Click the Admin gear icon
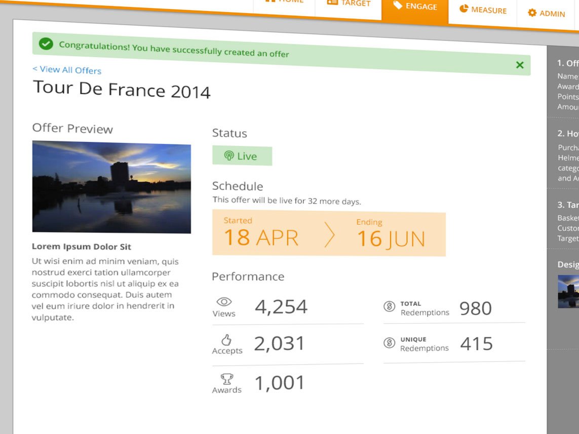Viewport: 579px width, 434px height. pyautogui.click(x=532, y=13)
